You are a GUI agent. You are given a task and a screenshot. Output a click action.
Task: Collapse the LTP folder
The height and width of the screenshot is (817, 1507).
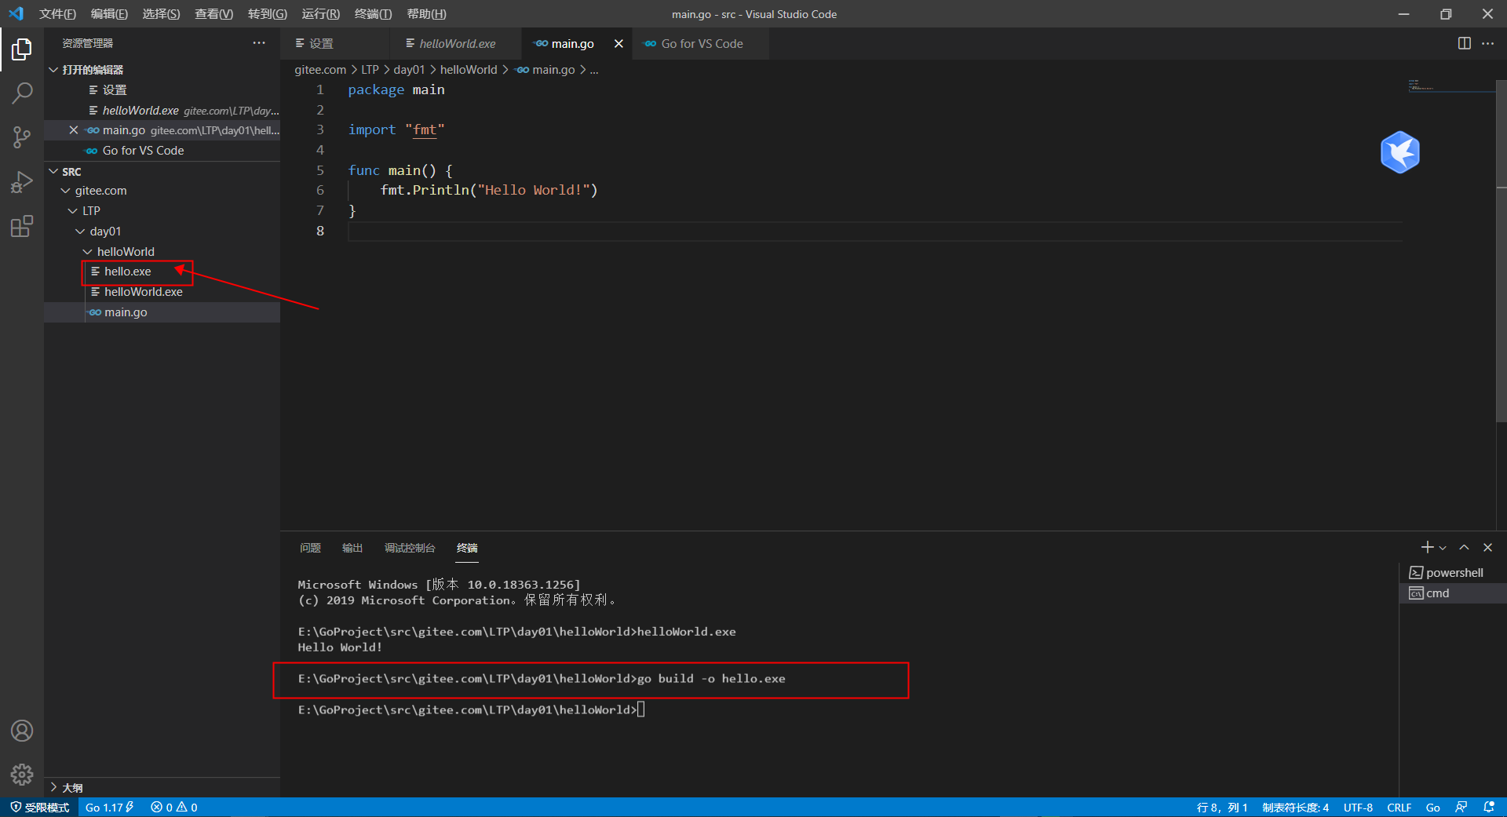[73, 211]
